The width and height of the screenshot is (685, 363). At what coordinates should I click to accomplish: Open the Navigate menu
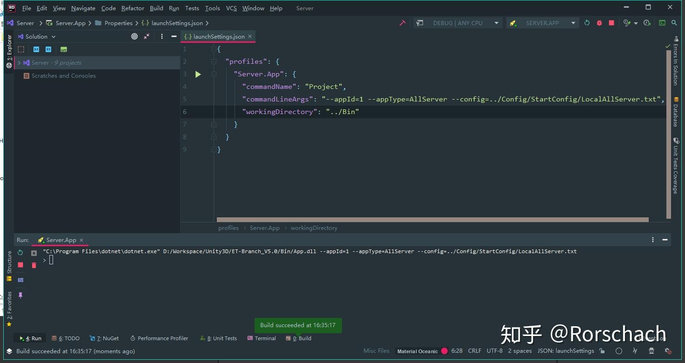point(83,8)
